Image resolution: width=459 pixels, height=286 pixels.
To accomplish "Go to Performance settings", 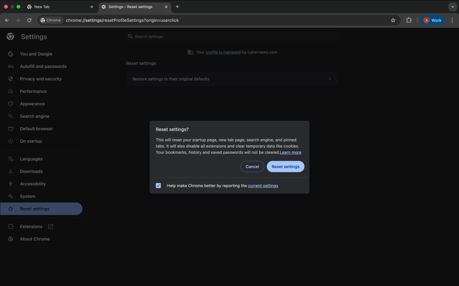I will pyautogui.click(x=33, y=91).
